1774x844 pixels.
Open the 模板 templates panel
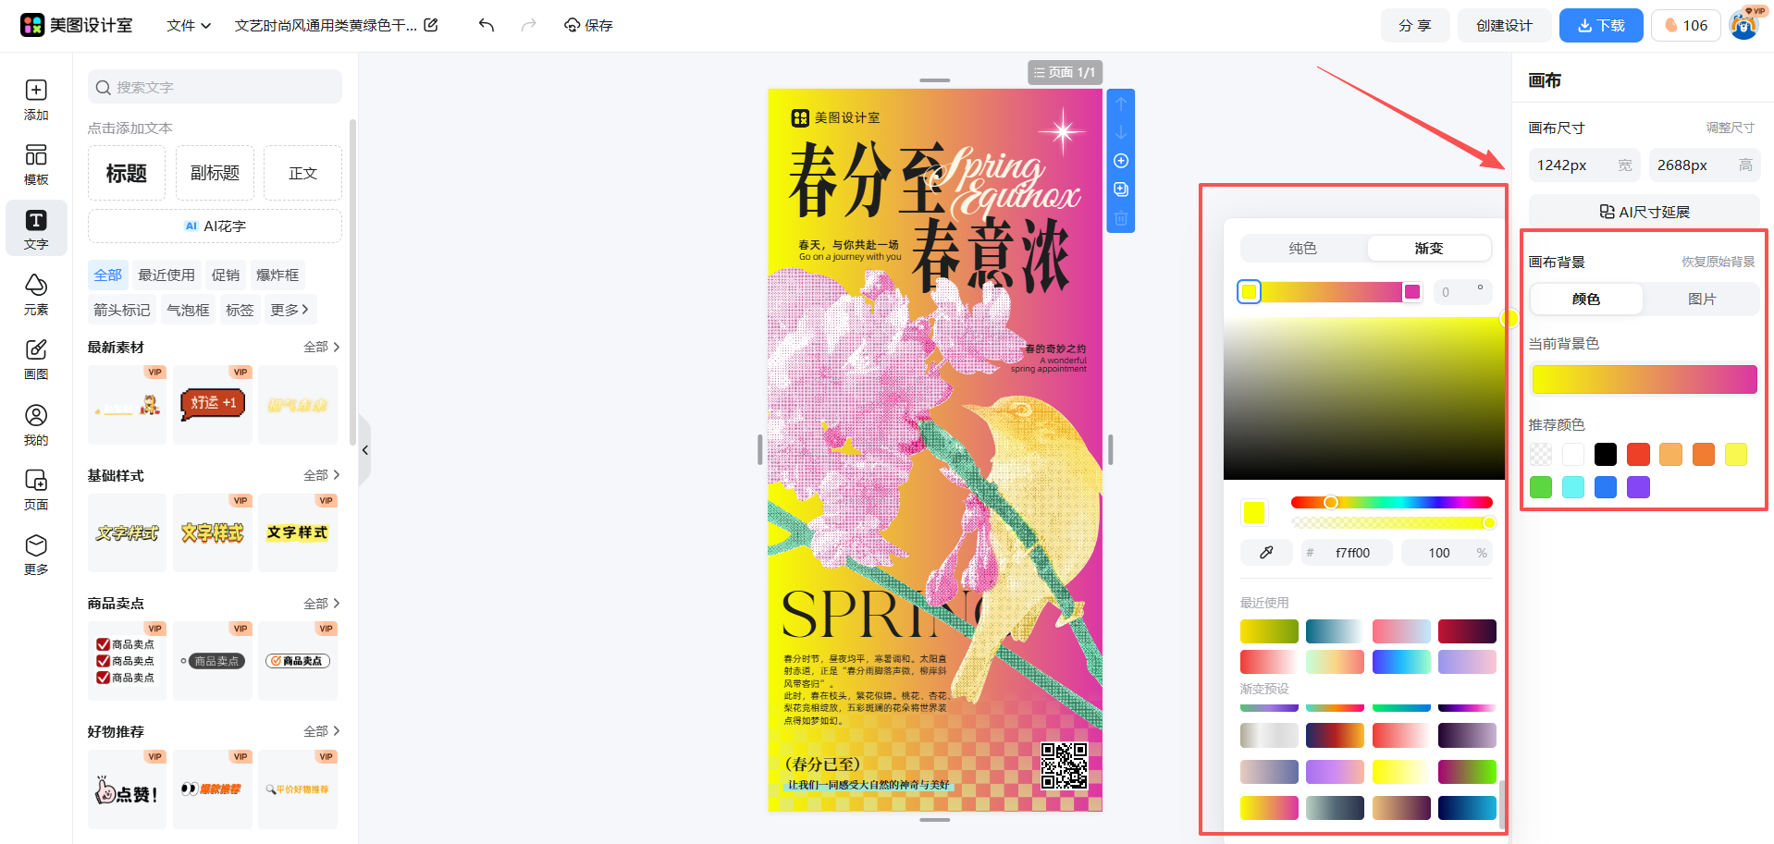click(36, 164)
